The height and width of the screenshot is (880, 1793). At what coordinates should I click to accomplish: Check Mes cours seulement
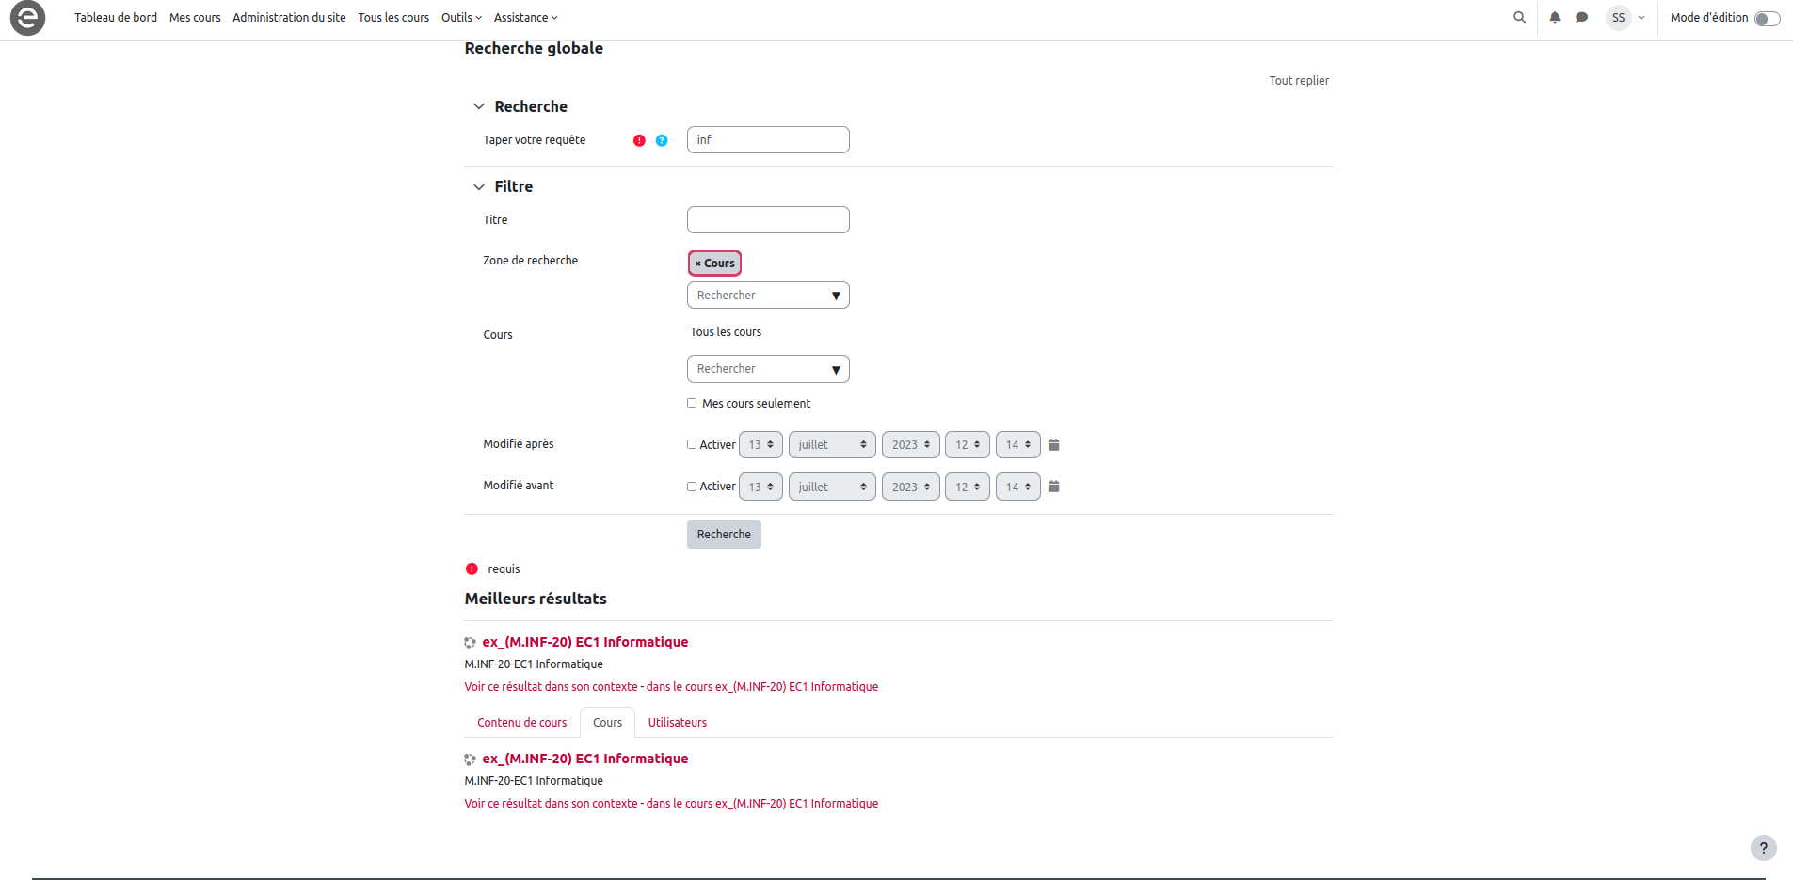(692, 403)
